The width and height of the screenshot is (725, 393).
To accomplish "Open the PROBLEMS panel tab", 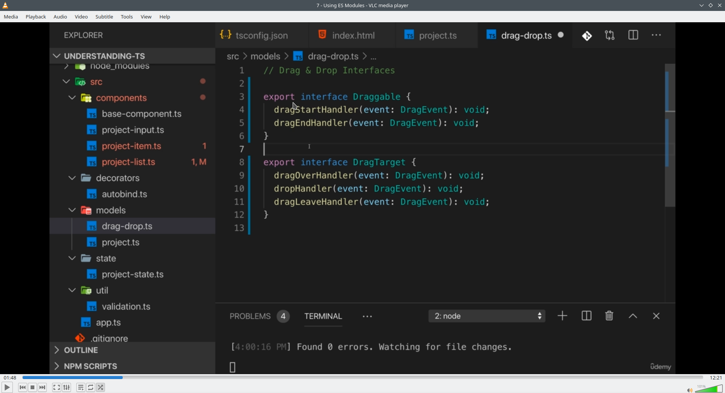I will 259,316.
